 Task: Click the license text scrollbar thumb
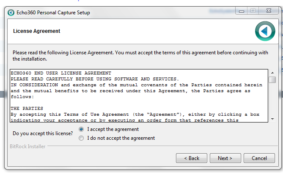click(x=272, y=80)
